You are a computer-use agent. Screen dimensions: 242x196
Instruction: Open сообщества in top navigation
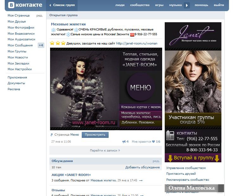pyautogui.click(x=140, y=5)
